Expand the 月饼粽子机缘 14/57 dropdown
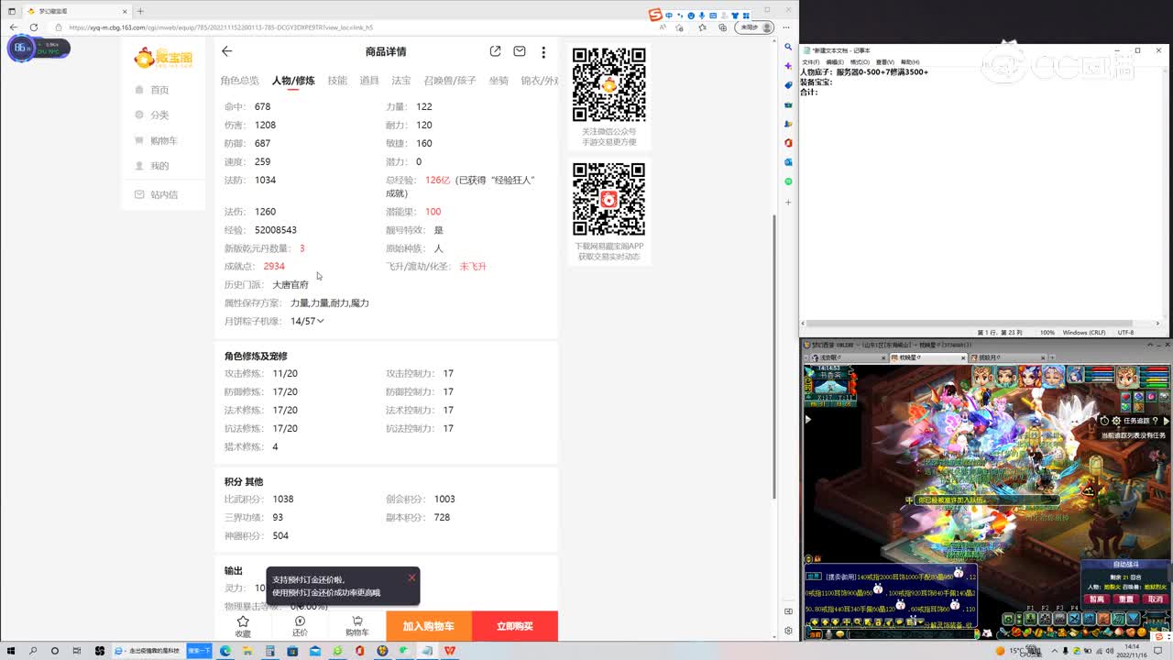 320,321
